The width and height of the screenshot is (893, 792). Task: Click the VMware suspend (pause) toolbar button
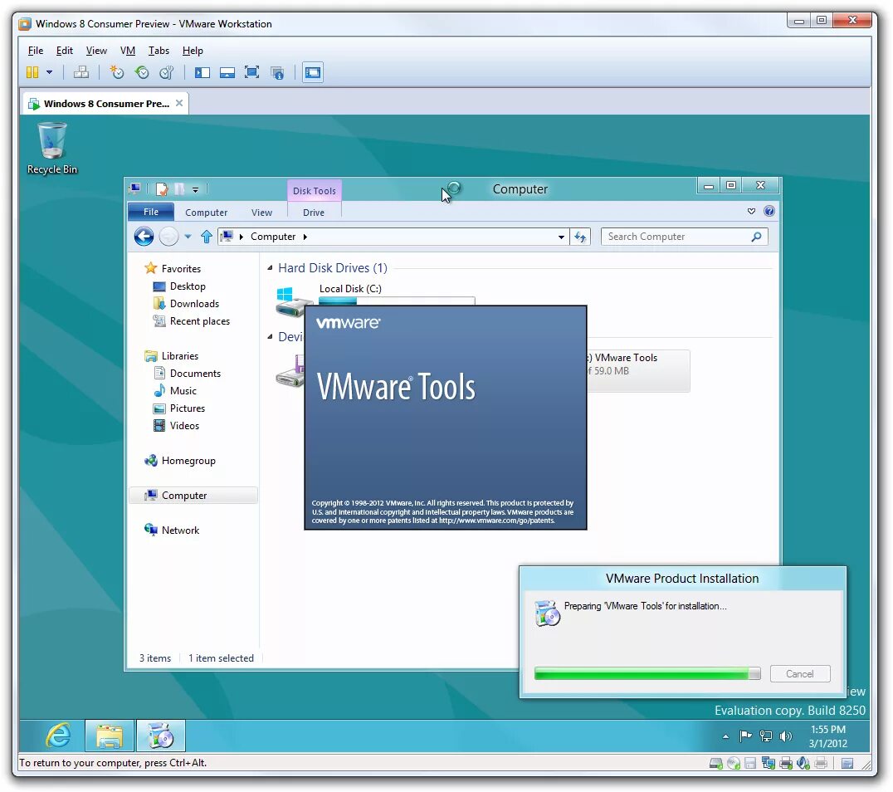32,72
